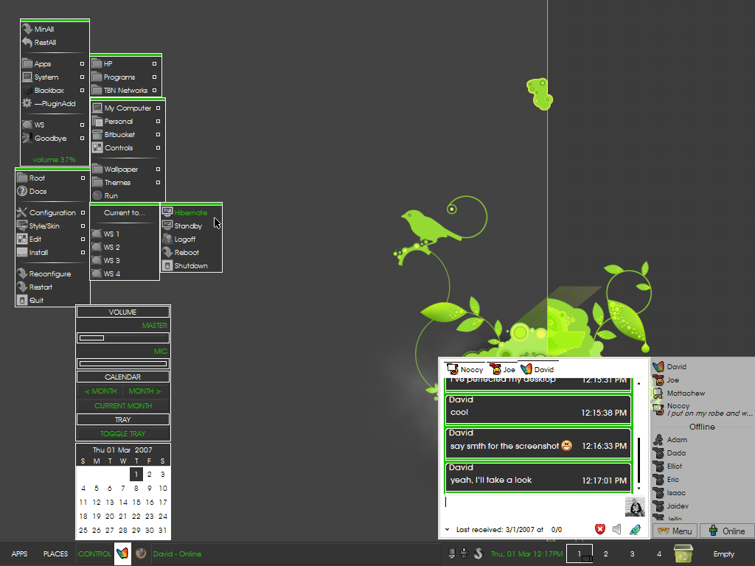The width and height of the screenshot is (755, 566).
Task: Click the Configuration tools icon
Action: pyautogui.click(x=22, y=212)
